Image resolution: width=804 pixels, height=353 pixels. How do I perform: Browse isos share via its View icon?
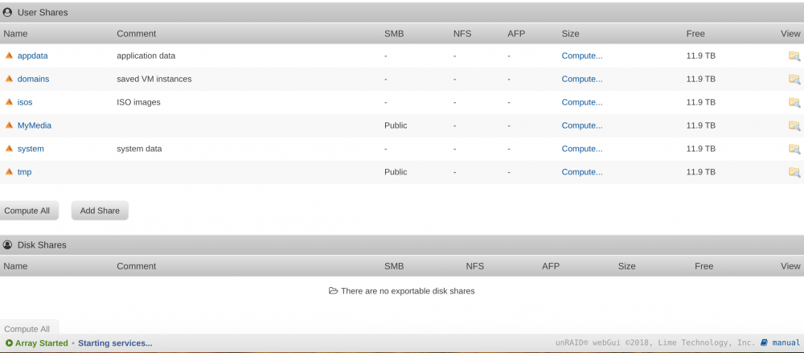(x=794, y=102)
